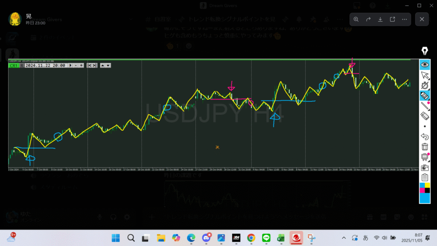Zoom in with the magnifier button

point(356,19)
